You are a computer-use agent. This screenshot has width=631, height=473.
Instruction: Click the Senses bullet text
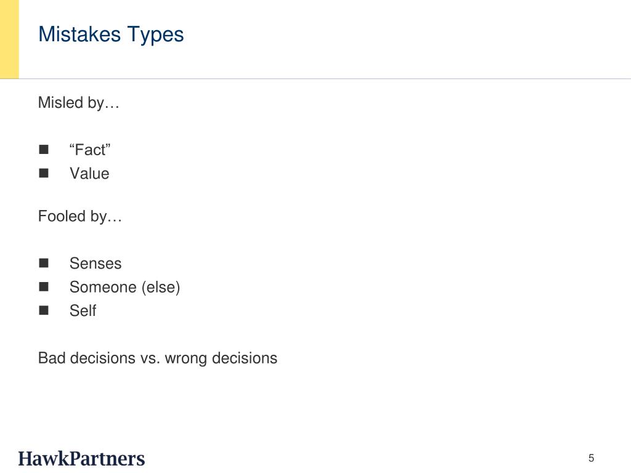[96, 264]
